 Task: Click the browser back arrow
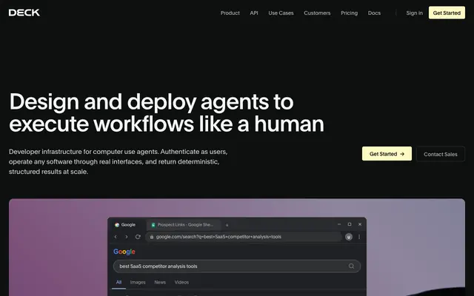116,237
